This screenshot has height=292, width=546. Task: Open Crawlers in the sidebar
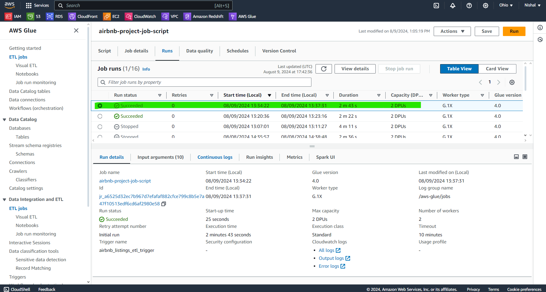tap(18, 171)
